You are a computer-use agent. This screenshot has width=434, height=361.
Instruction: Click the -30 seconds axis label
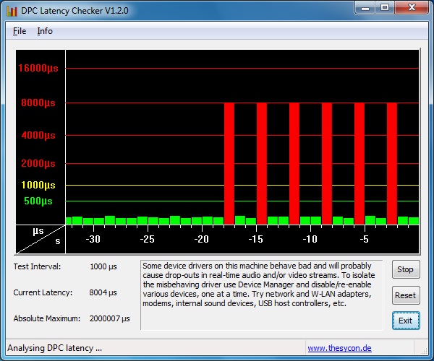tap(93, 239)
